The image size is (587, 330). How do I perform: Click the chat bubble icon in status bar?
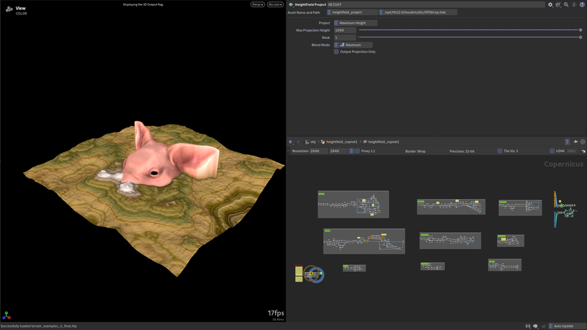pyautogui.click(x=535, y=326)
